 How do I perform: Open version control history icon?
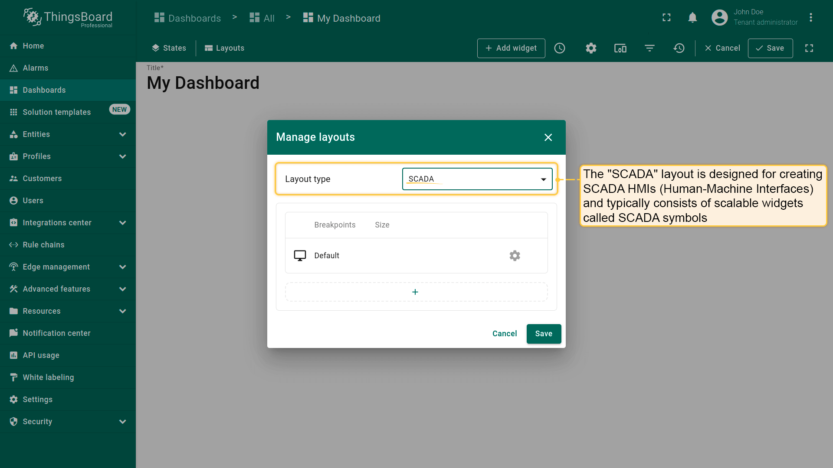679,48
